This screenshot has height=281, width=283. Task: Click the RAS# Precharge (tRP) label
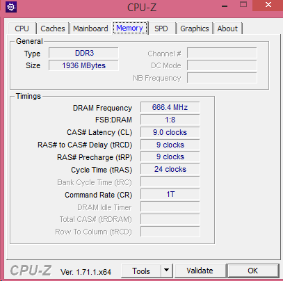pyautogui.click(x=95, y=157)
